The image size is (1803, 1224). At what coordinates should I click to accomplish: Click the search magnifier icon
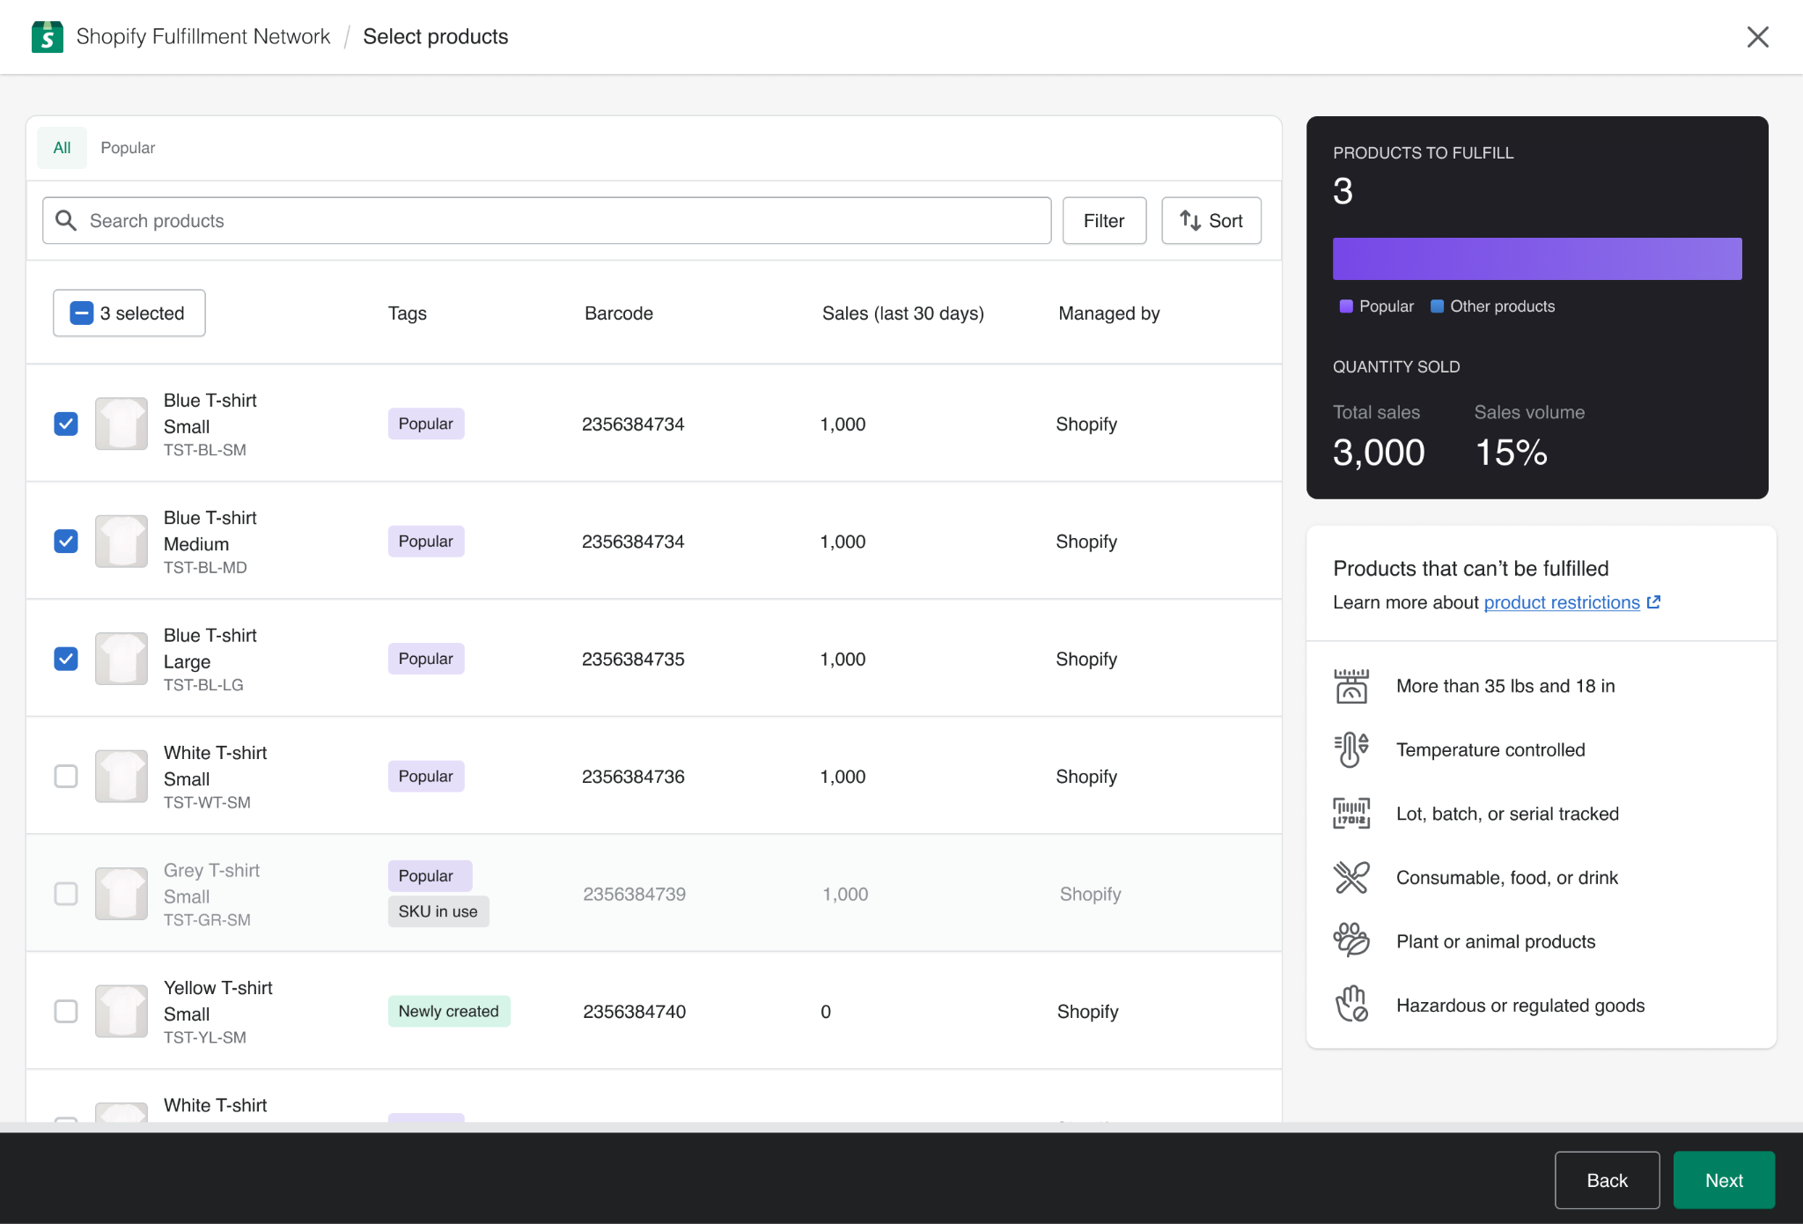click(66, 220)
